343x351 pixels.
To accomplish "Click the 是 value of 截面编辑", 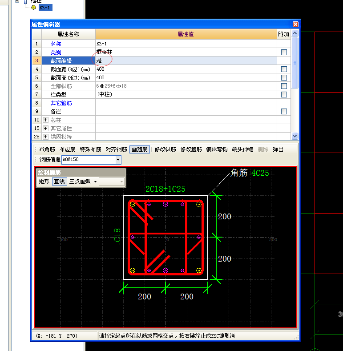I will coord(99,61).
